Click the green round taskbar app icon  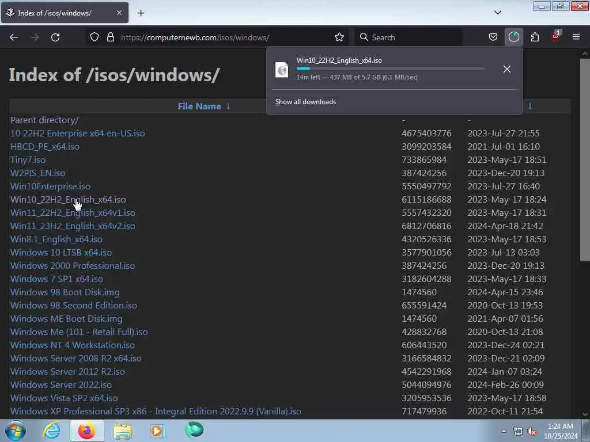194,430
